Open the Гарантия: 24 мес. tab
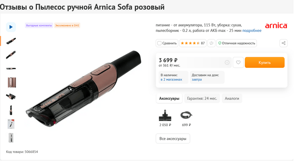 coord(202,98)
